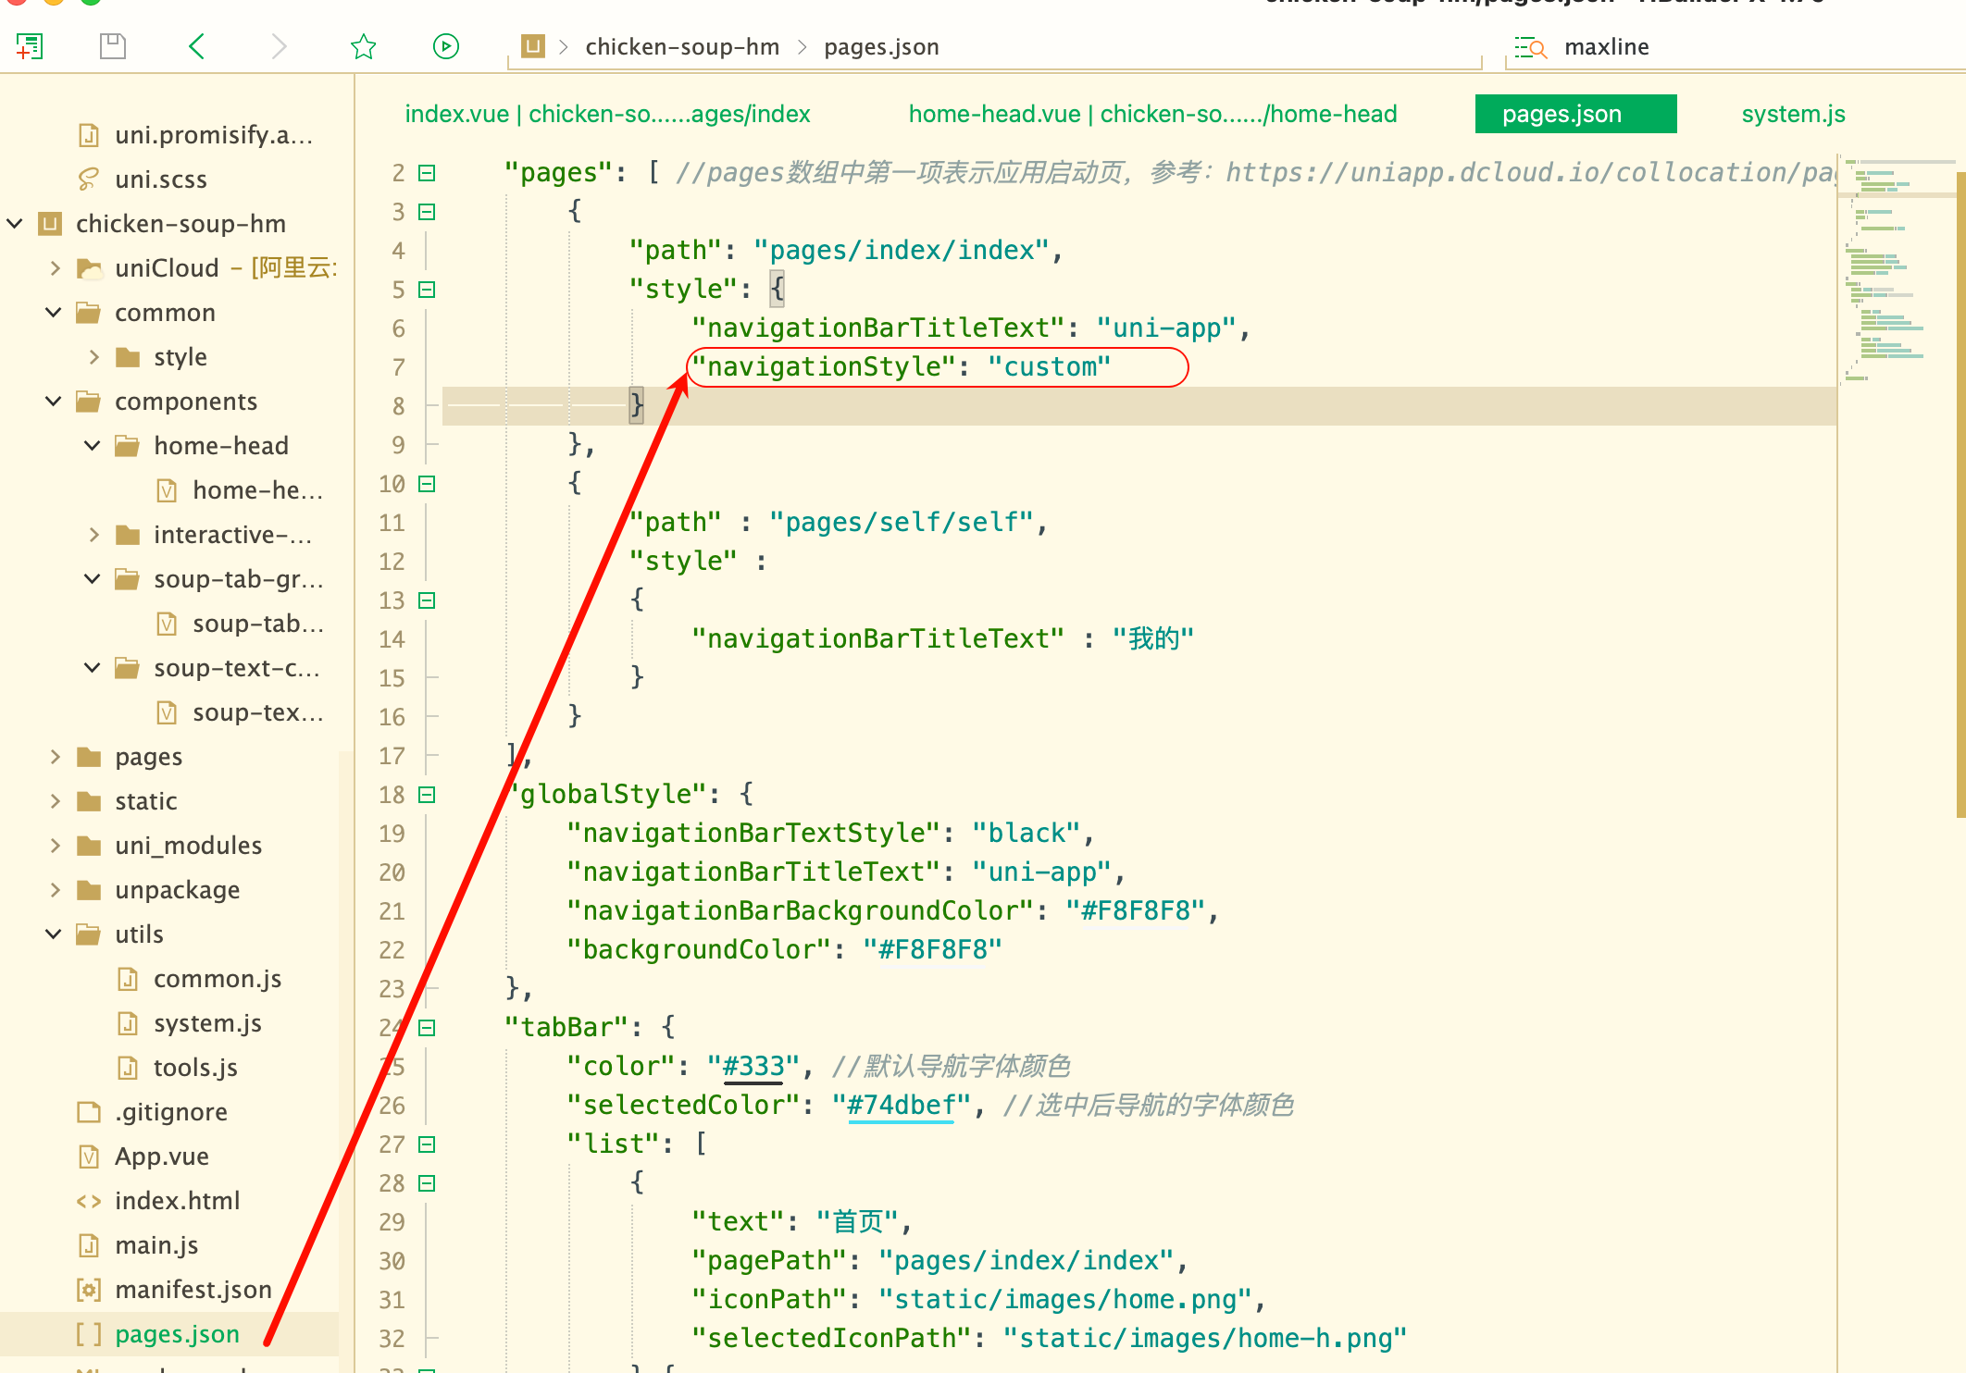Click chicken-soup-hm in the breadcrumb
This screenshot has width=1966, height=1373.
pyautogui.click(x=682, y=47)
